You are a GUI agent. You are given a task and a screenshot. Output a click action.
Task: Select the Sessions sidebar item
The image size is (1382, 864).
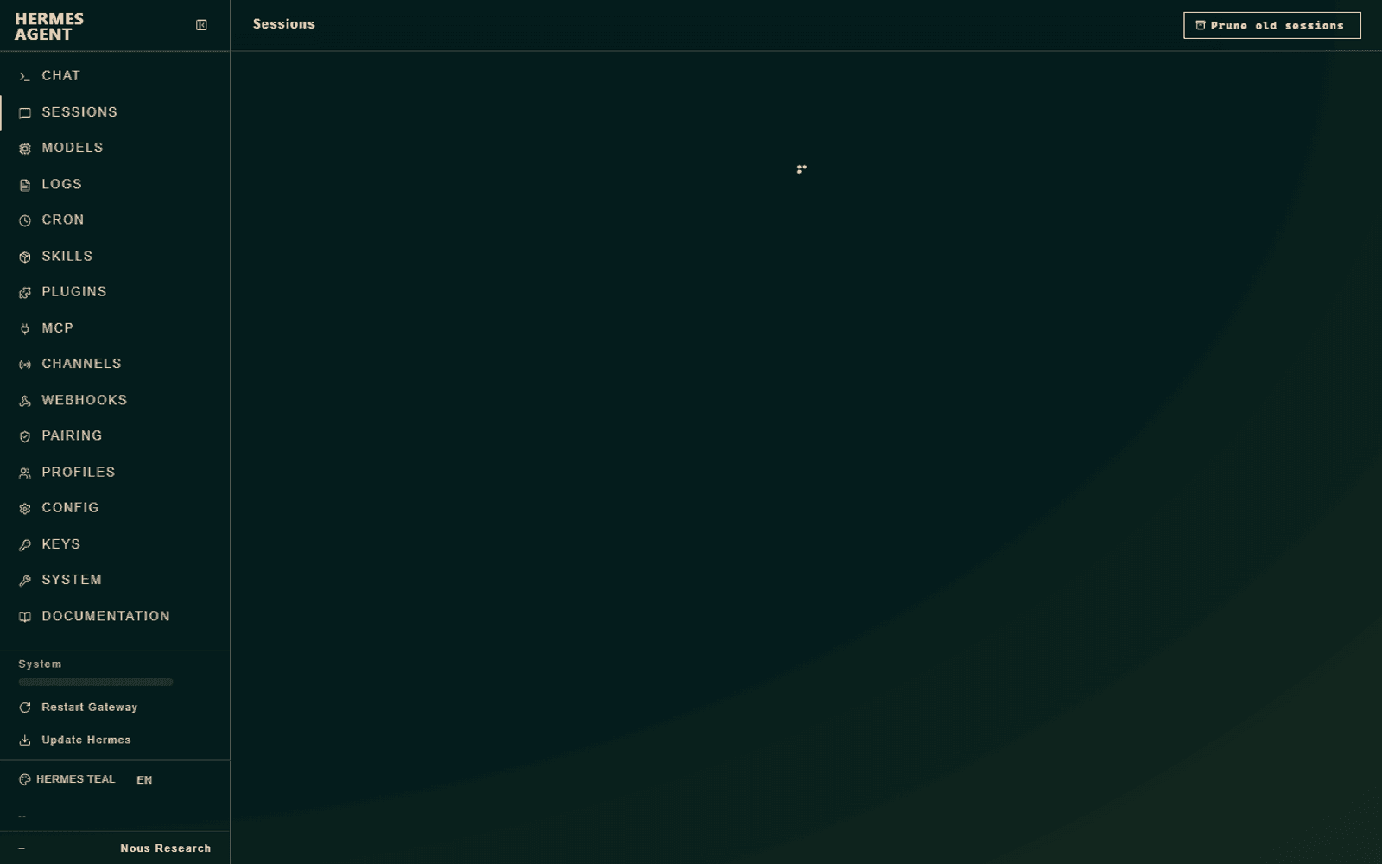(x=115, y=112)
